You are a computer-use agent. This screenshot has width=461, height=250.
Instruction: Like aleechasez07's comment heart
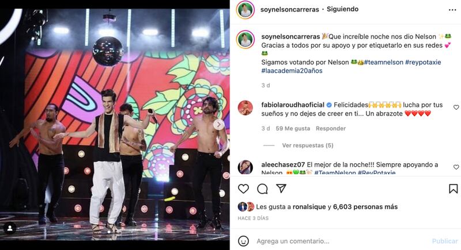pyautogui.click(x=456, y=167)
